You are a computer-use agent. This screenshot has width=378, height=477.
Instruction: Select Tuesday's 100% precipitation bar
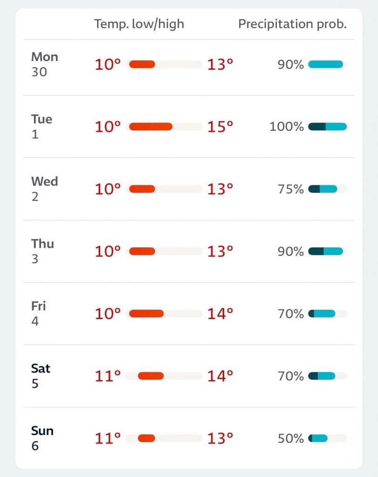click(x=328, y=127)
